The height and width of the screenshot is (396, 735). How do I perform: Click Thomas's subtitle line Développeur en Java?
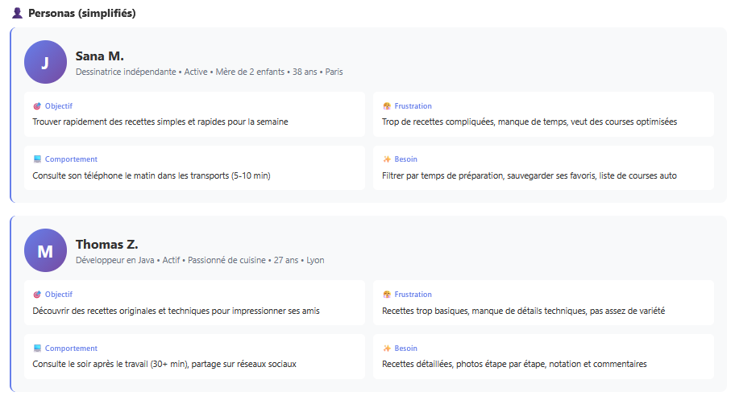pyautogui.click(x=200, y=260)
